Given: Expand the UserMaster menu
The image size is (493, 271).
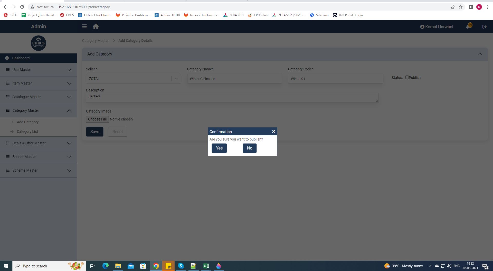Looking at the screenshot, I should click(39, 70).
